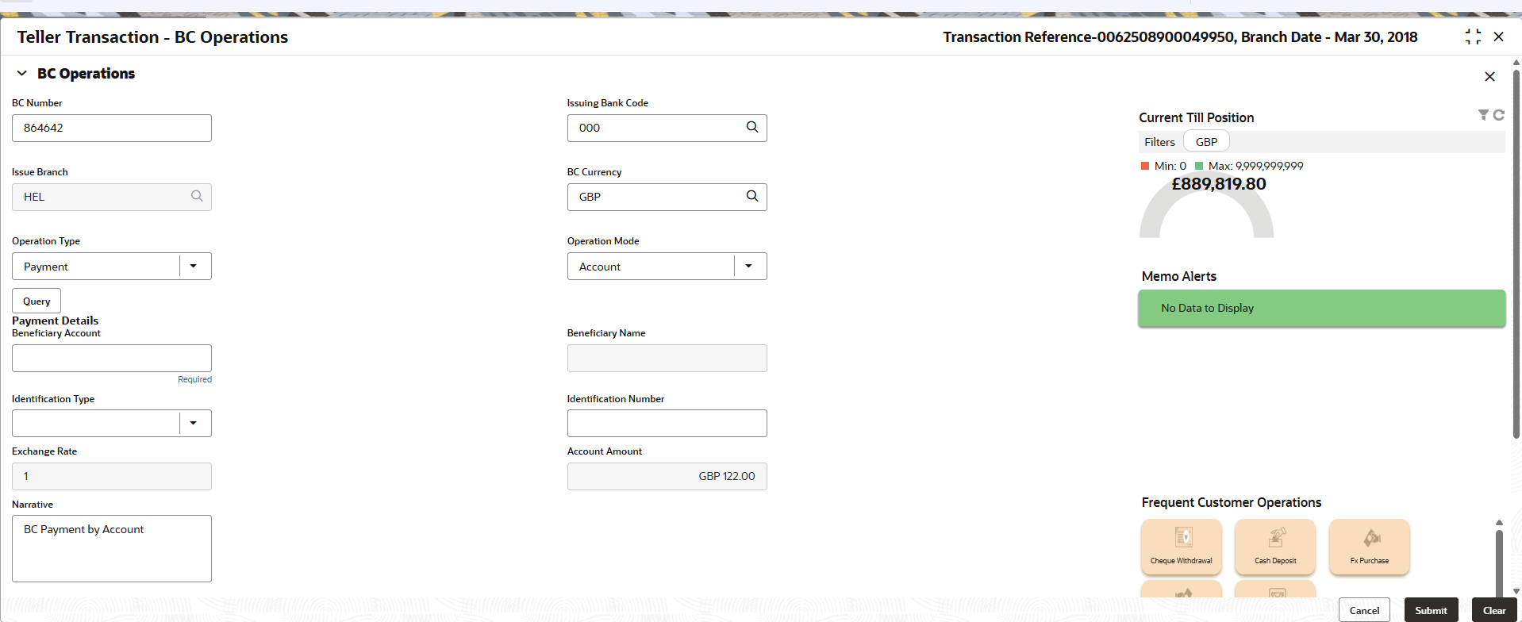Viewport: 1522px width, 622px height.
Task: Submit the BC transaction
Action: pos(1431,610)
